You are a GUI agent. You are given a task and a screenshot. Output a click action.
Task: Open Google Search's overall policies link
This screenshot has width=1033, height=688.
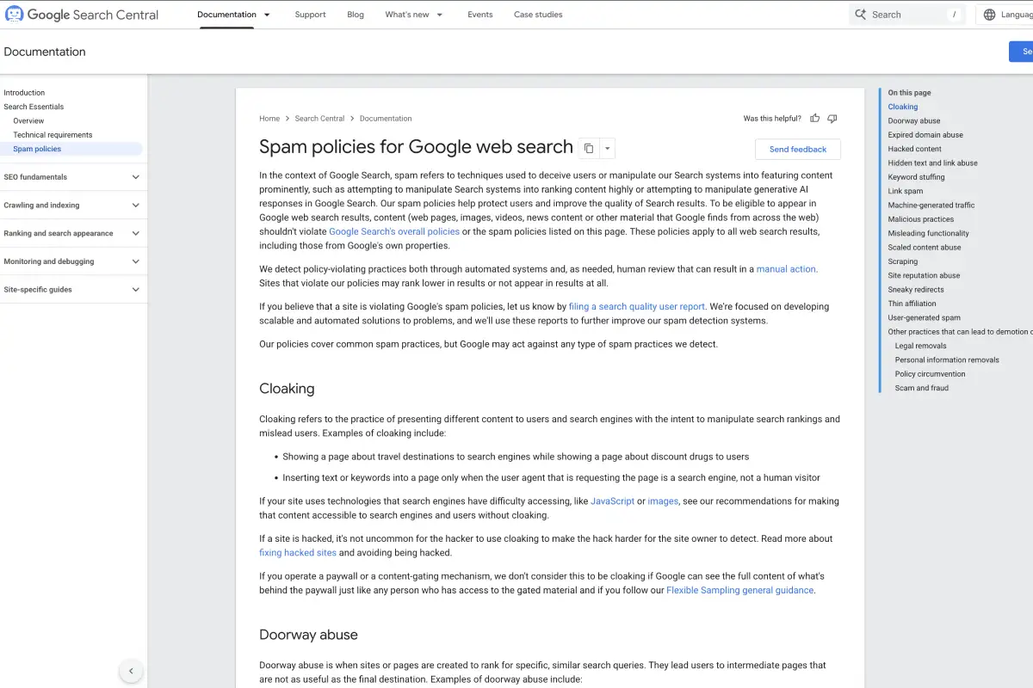(394, 231)
